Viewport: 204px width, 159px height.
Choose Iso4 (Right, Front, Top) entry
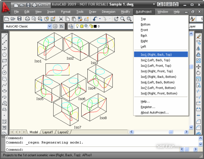(161, 71)
